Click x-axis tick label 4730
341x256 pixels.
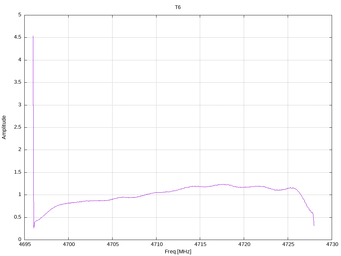[332, 244]
